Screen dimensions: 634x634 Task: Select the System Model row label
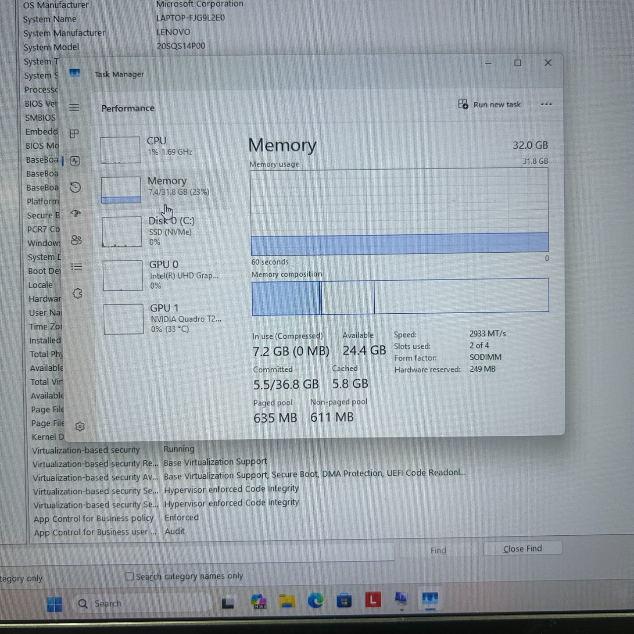(x=51, y=47)
